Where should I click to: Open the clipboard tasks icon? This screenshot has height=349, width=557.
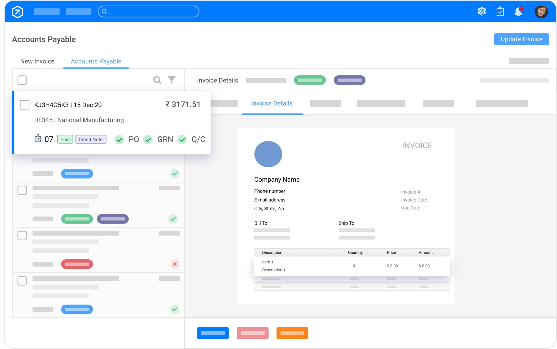click(x=500, y=11)
